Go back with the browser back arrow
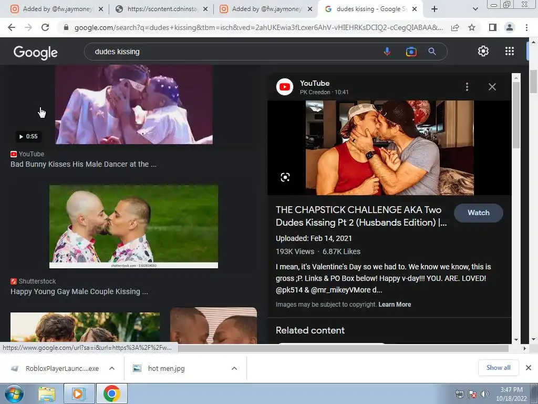This screenshot has width=538, height=404. (x=12, y=27)
